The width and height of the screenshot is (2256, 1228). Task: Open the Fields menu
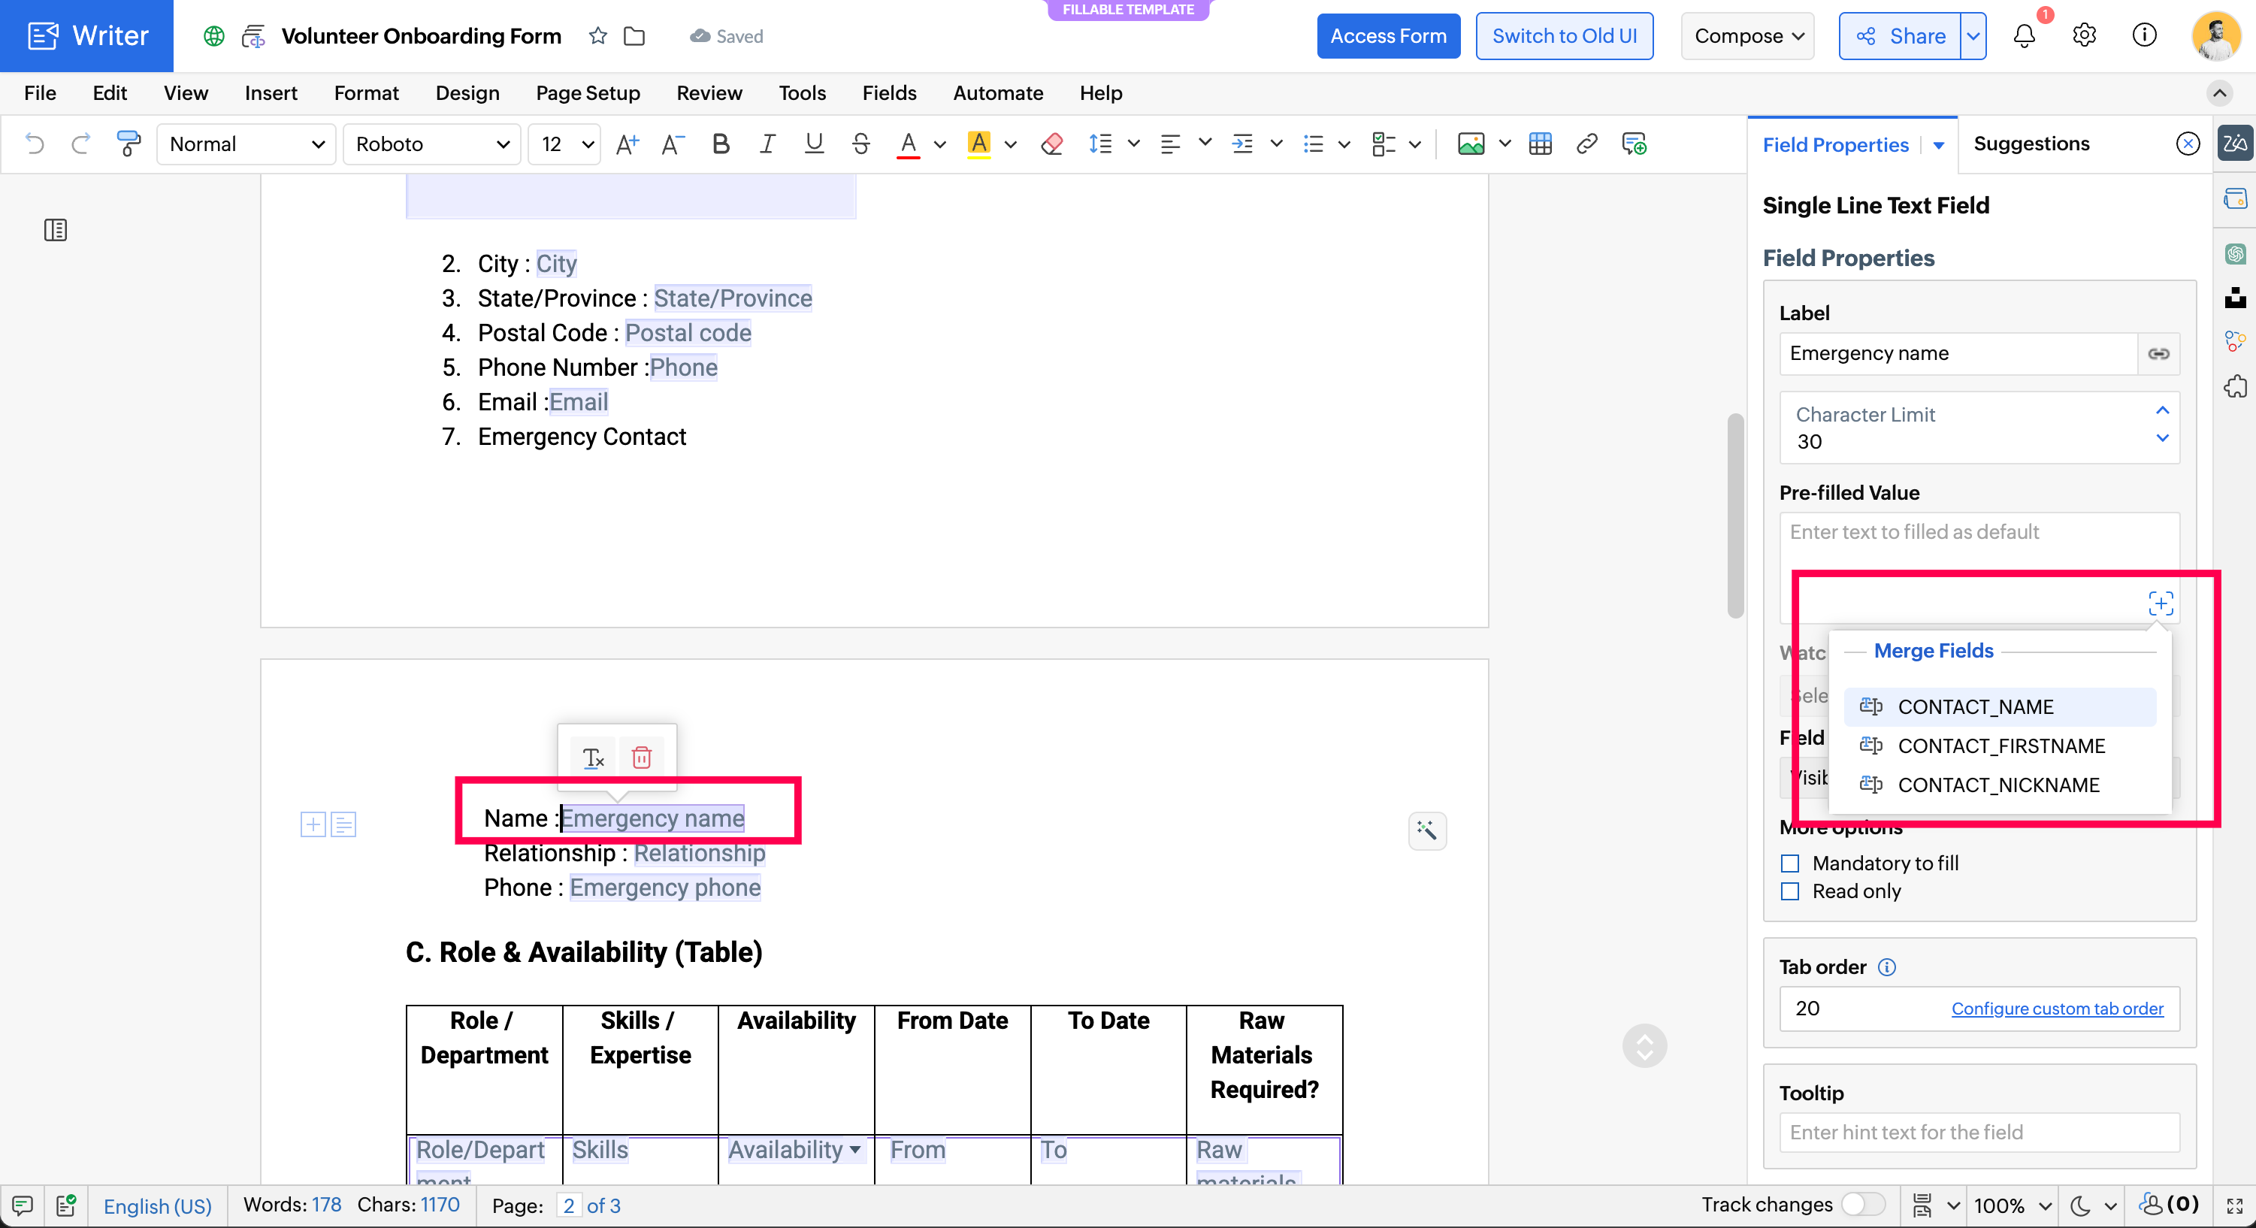tap(889, 93)
